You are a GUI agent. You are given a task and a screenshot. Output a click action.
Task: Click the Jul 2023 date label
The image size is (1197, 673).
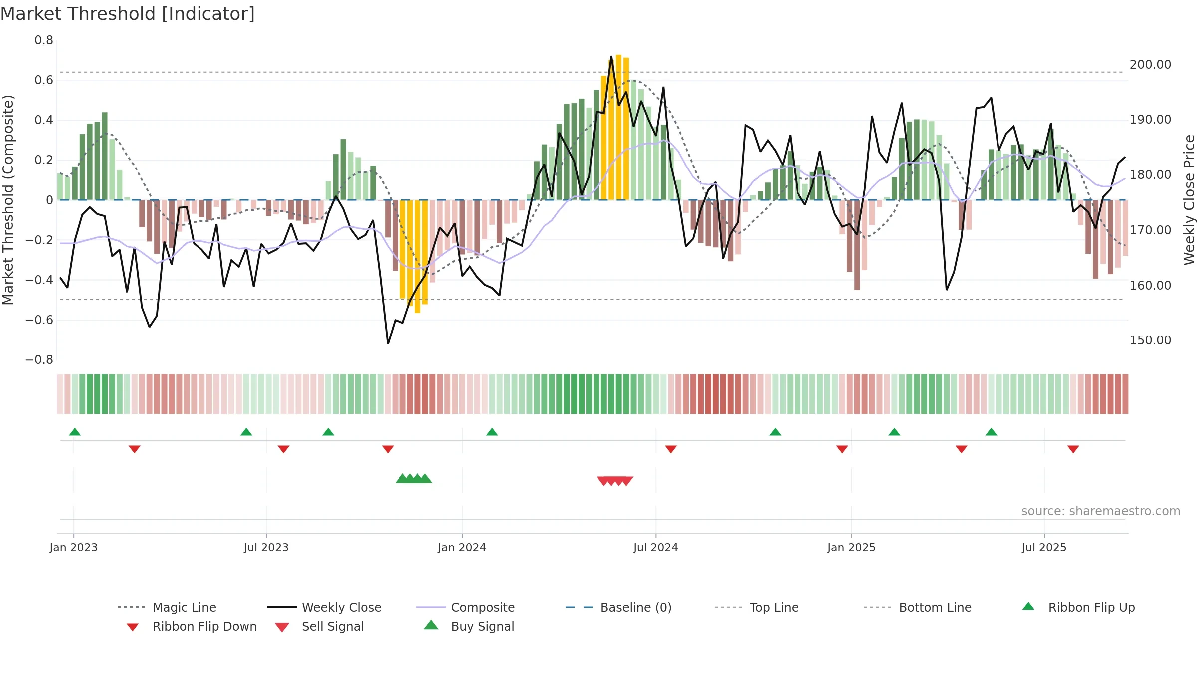[266, 547]
